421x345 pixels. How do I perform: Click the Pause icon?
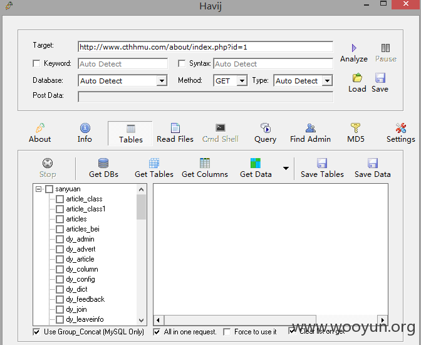[x=385, y=48]
